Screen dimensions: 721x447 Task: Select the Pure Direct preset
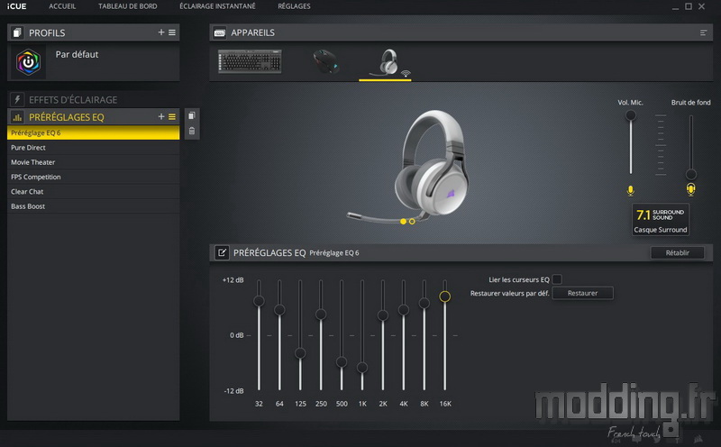tap(94, 148)
